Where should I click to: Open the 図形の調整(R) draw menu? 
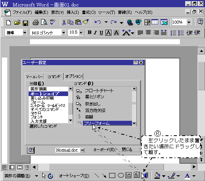(x=17, y=176)
